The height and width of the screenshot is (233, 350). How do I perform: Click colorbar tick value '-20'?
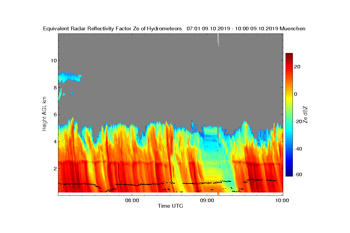click(x=297, y=121)
